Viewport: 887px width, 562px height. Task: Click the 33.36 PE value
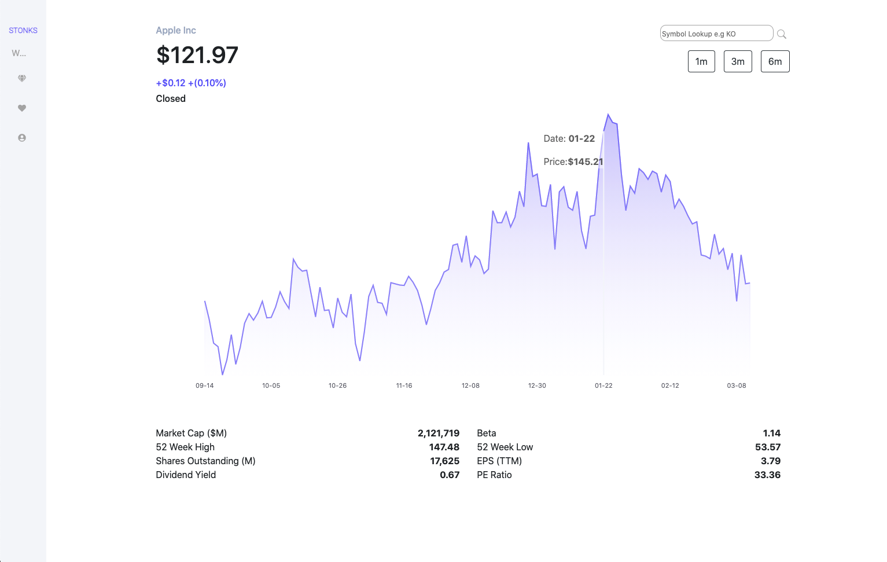click(x=768, y=475)
